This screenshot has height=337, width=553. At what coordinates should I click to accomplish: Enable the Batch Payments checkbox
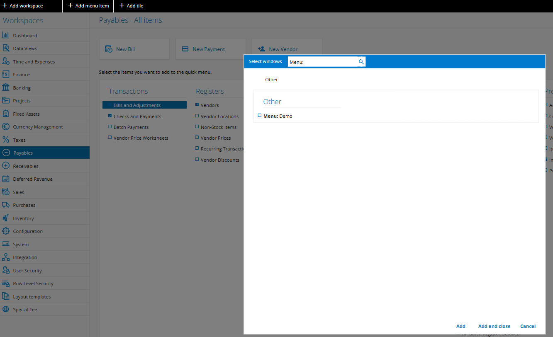click(111, 127)
